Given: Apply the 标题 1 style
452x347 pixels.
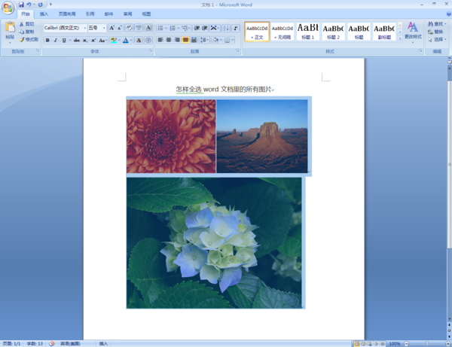Looking at the screenshot, I should tap(308, 32).
